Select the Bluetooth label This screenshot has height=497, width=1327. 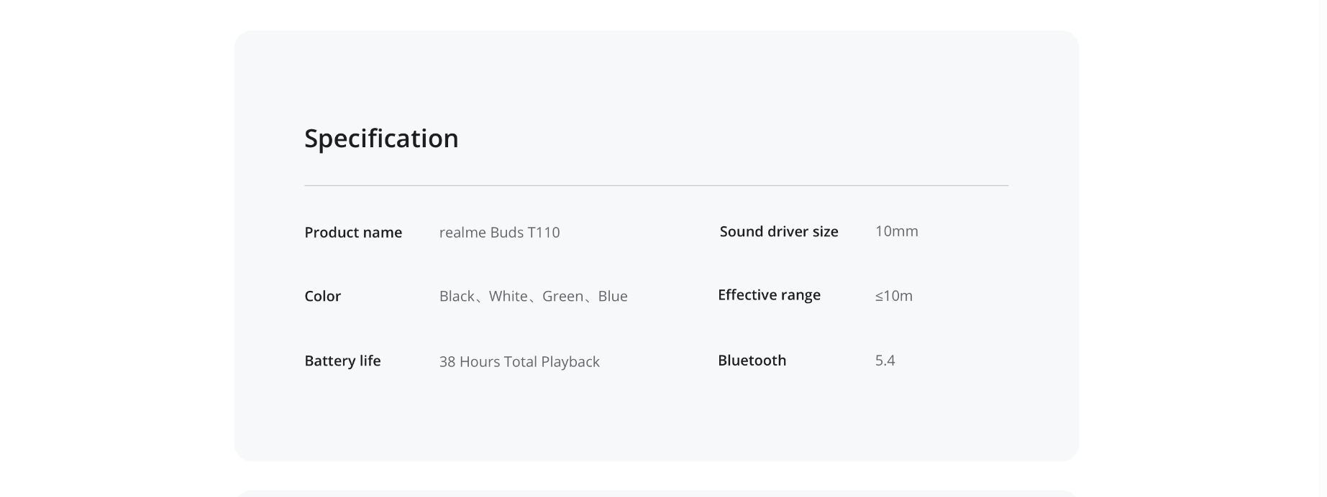tap(752, 361)
